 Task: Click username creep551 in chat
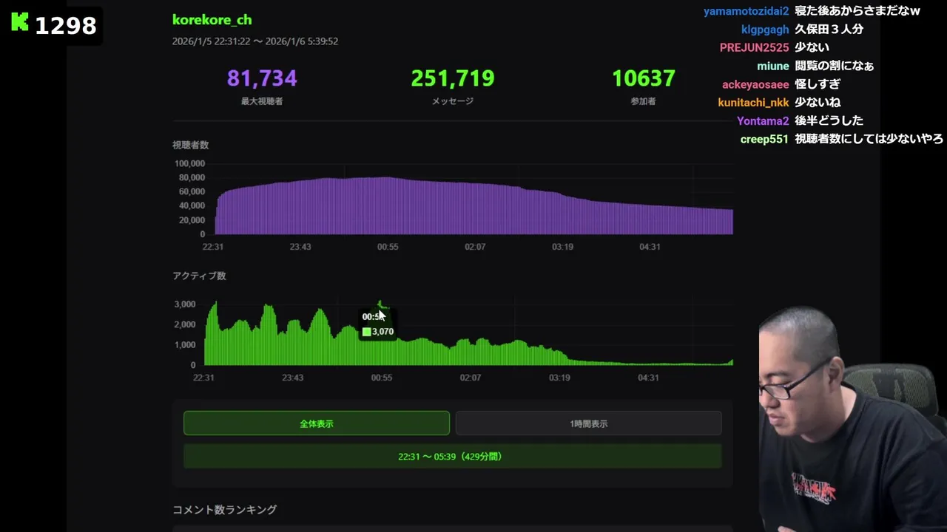coord(764,139)
